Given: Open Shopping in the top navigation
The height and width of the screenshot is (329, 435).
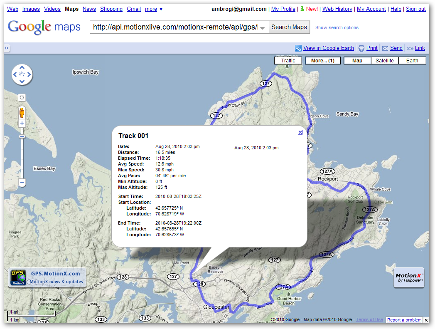Looking at the screenshot, I should [111, 9].
